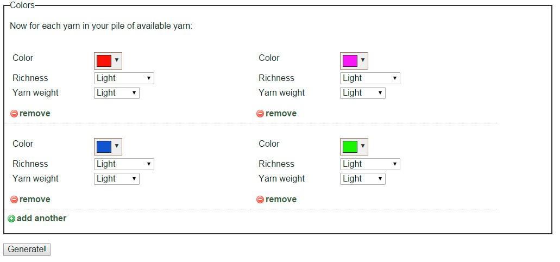The height and width of the screenshot is (262, 560).
Task: Click the red remove icon under the green yarn
Action: click(x=260, y=199)
